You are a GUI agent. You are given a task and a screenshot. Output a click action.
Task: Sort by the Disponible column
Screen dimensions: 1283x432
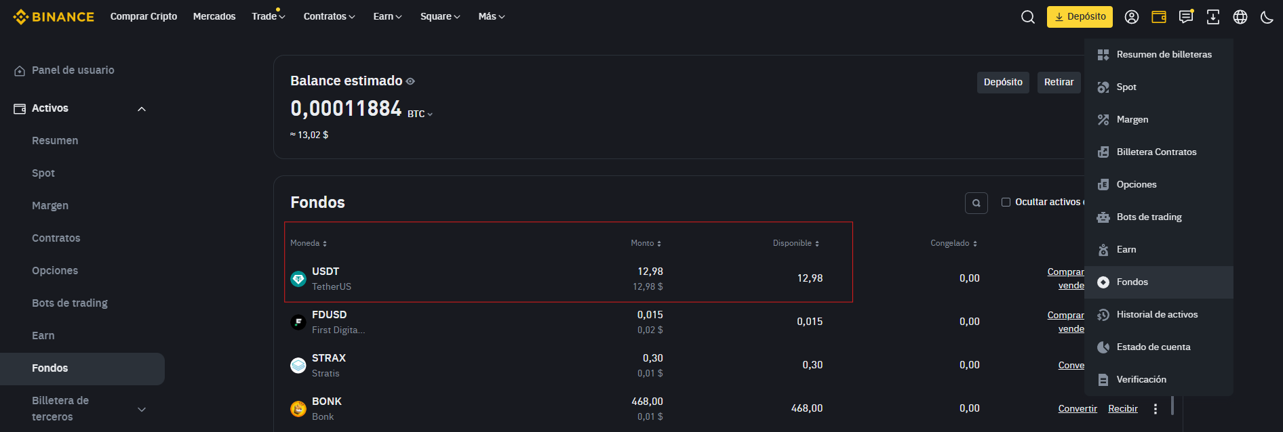click(796, 243)
